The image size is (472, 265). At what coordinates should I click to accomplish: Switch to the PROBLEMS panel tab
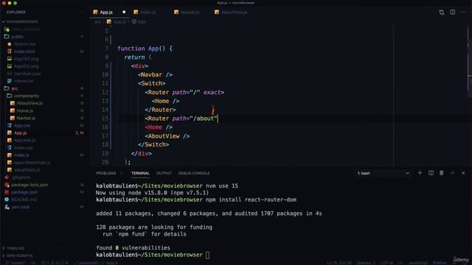pos(106,174)
